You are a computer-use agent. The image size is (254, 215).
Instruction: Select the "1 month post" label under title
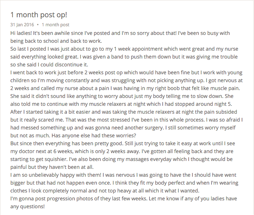56,25
